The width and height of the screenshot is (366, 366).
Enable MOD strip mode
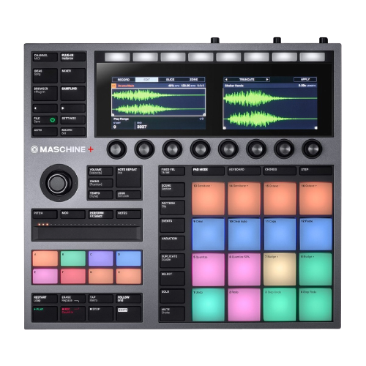click(x=72, y=214)
